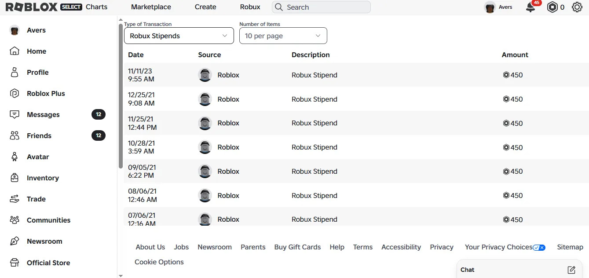Click the Avers avatar in top bar
This screenshot has width=589, height=278.
[x=490, y=7]
